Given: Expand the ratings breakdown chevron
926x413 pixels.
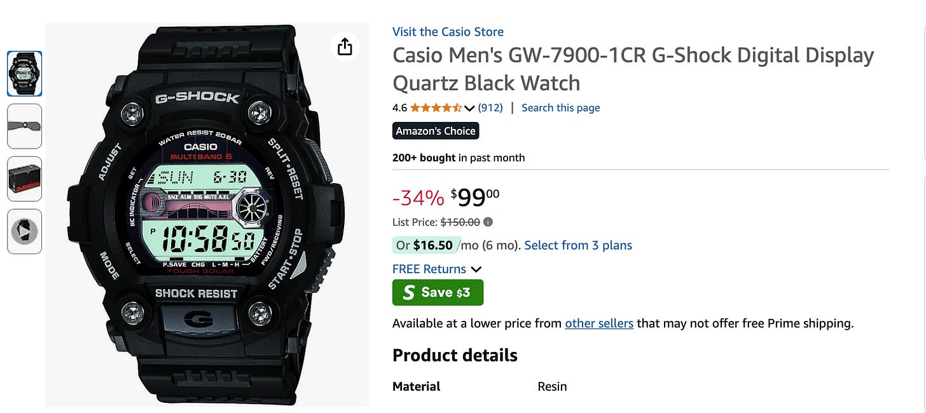Looking at the screenshot, I should point(470,108).
